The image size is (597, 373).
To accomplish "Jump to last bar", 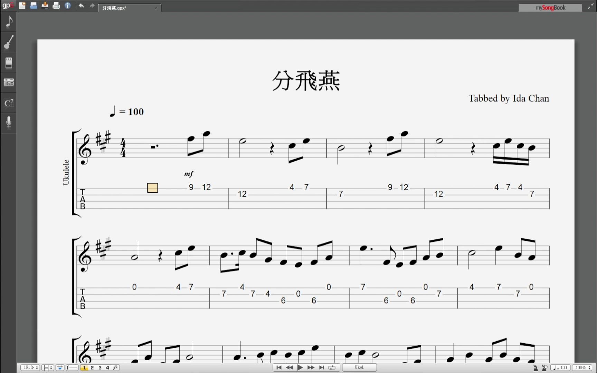I will coord(321,367).
